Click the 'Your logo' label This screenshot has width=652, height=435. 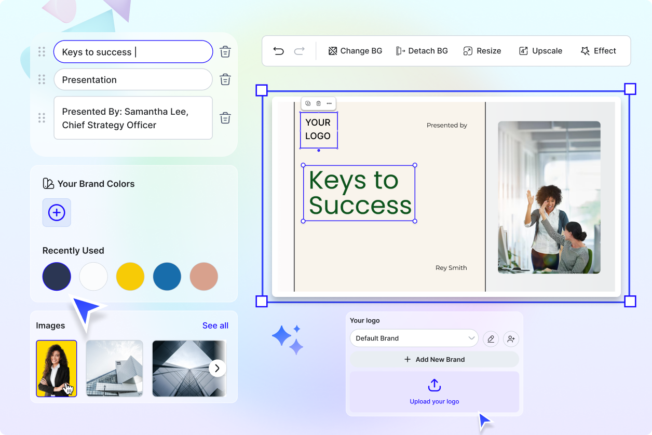[365, 321]
